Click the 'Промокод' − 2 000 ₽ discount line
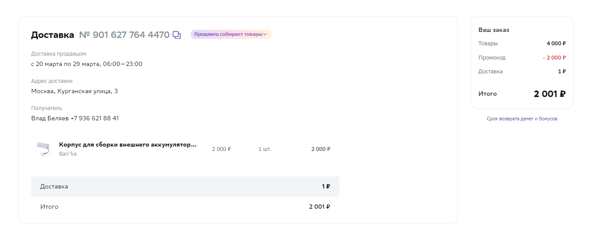595x232 pixels. pyautogui.click(x=522, y=57)
